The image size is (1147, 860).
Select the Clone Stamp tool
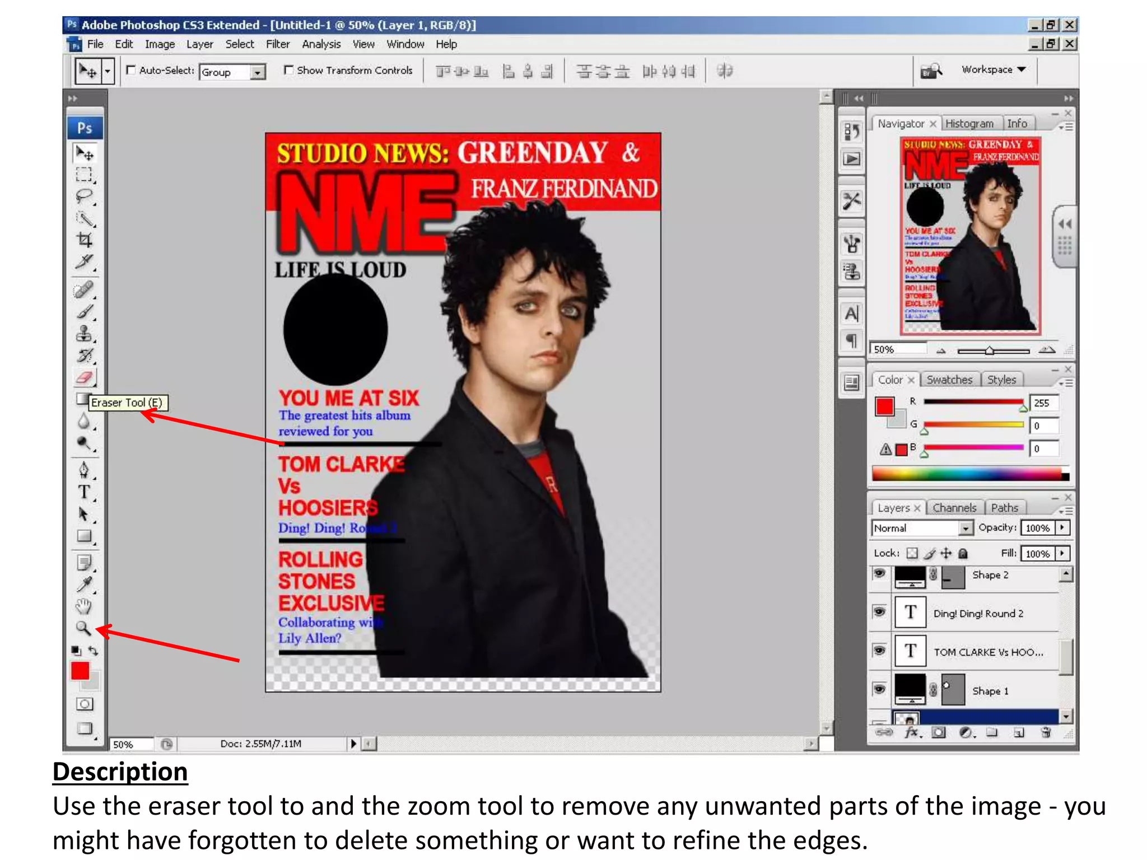point(84,334)
